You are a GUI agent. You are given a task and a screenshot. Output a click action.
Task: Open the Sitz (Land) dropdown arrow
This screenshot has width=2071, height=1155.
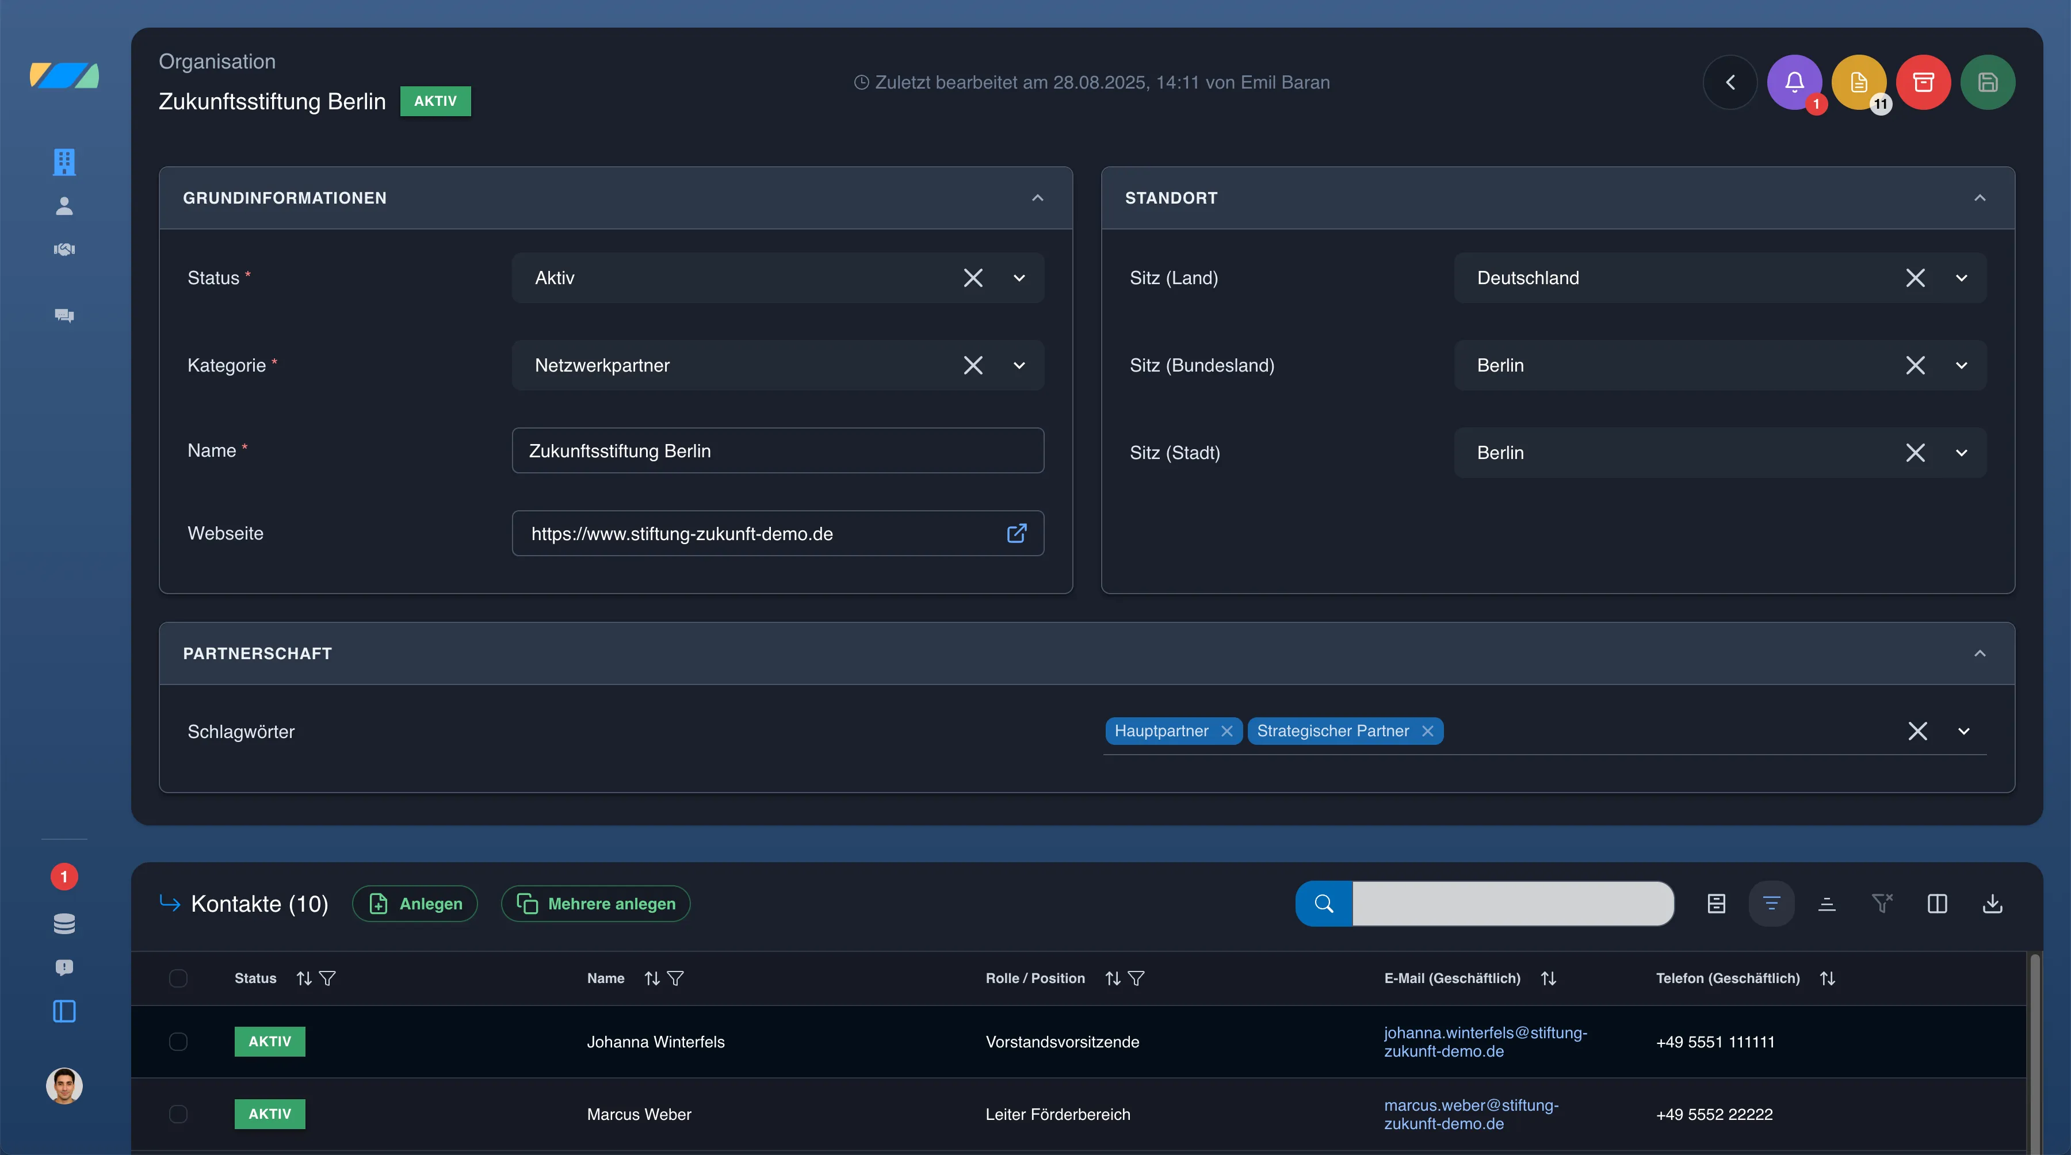1962,278
